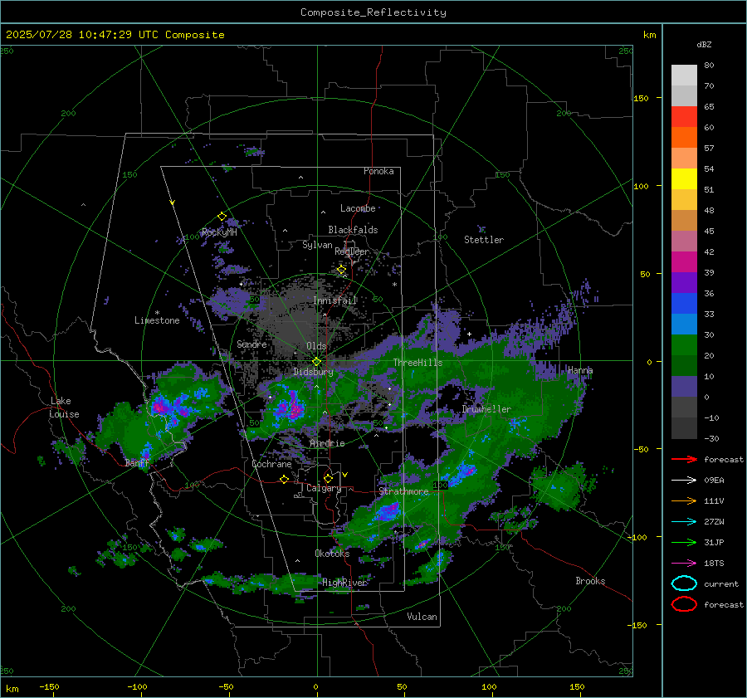Select the magenta 39–42 dBZ legend swatch
Image resolution: width=747 pixels, height=698 pixels.
pos(684,262)
